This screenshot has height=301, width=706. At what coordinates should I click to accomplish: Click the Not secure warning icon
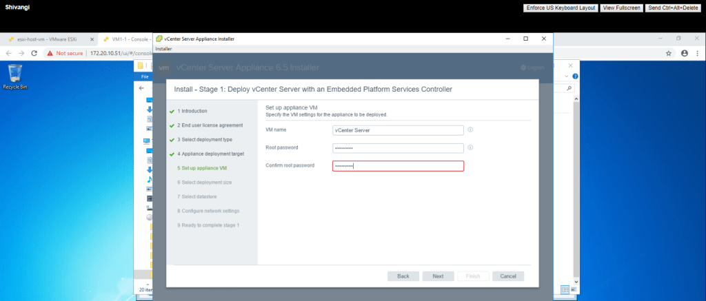pyautogui.click(x=50, y=53)
